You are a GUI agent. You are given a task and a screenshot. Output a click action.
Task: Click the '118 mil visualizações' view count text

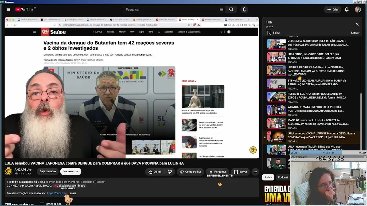coord(20,182)
